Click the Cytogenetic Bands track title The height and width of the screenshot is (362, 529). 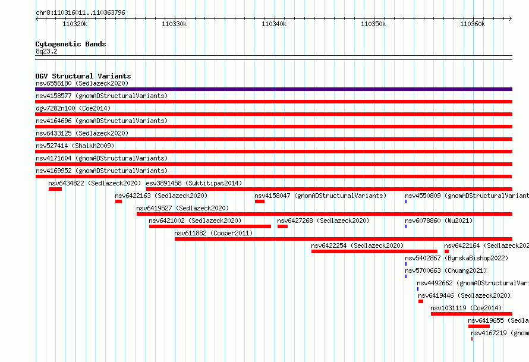(71, 44)
